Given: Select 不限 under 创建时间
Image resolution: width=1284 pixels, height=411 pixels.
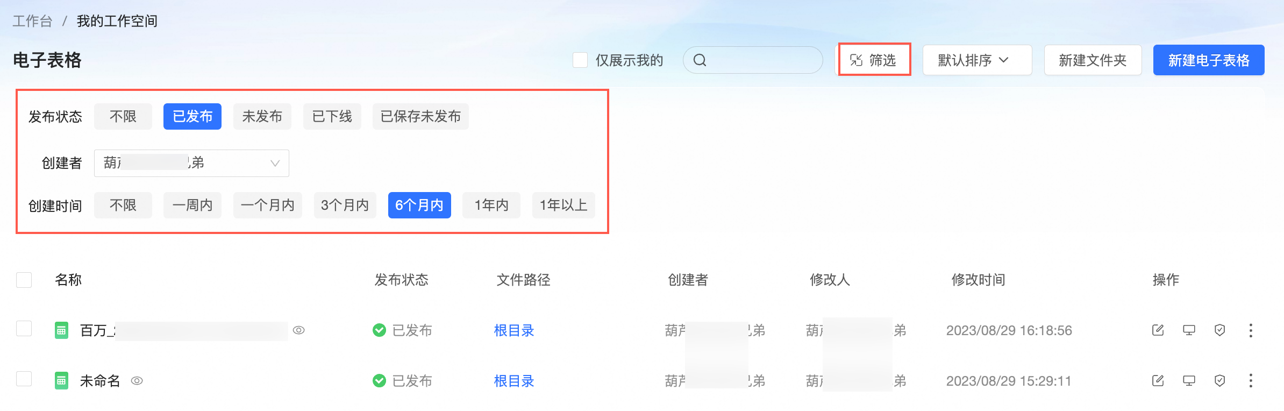Looking at the screenshot, I should 123,205.
